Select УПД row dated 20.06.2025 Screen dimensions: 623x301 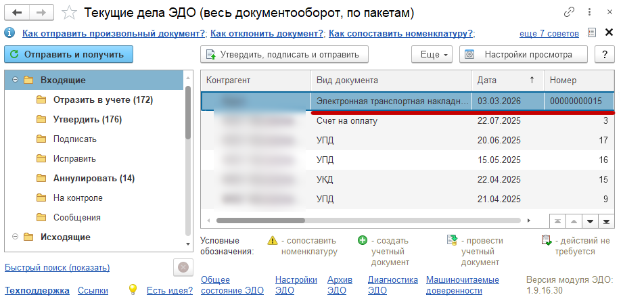tap(407, 140)
